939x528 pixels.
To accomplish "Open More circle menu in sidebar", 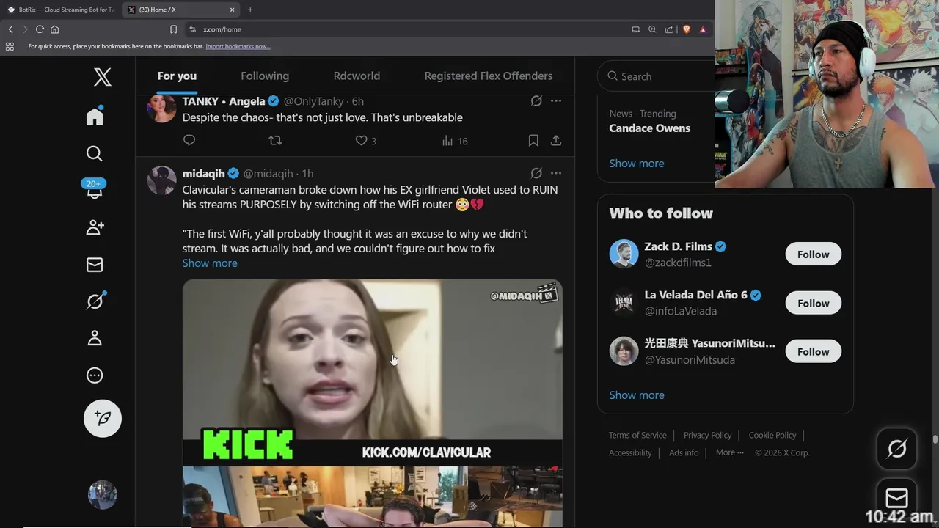I will coord(95,375).
